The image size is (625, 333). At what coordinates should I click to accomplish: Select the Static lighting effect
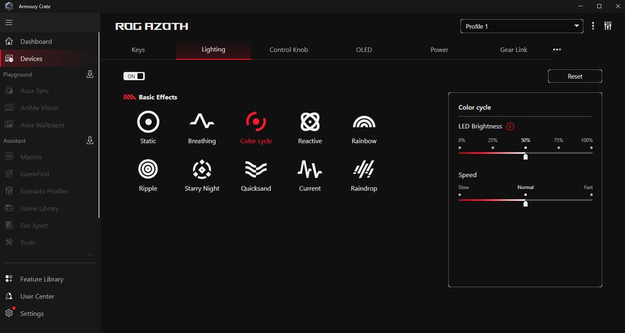tap(148, 122)
